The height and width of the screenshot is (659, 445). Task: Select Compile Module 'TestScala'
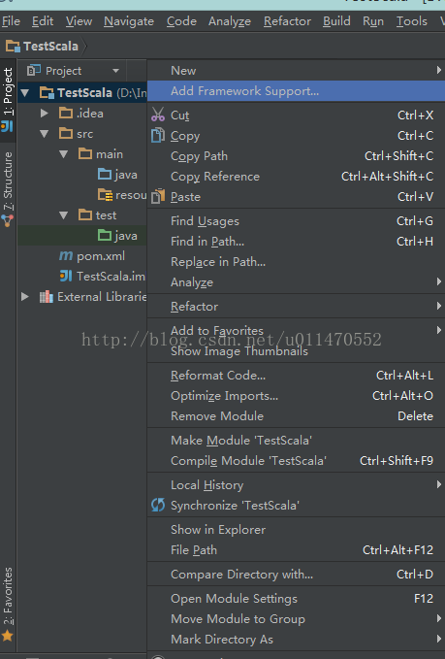296,461
